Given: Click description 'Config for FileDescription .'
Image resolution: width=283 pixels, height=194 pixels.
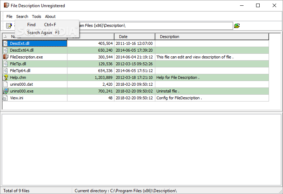Looking at the screenshot, I should click(x=179, y=98).
